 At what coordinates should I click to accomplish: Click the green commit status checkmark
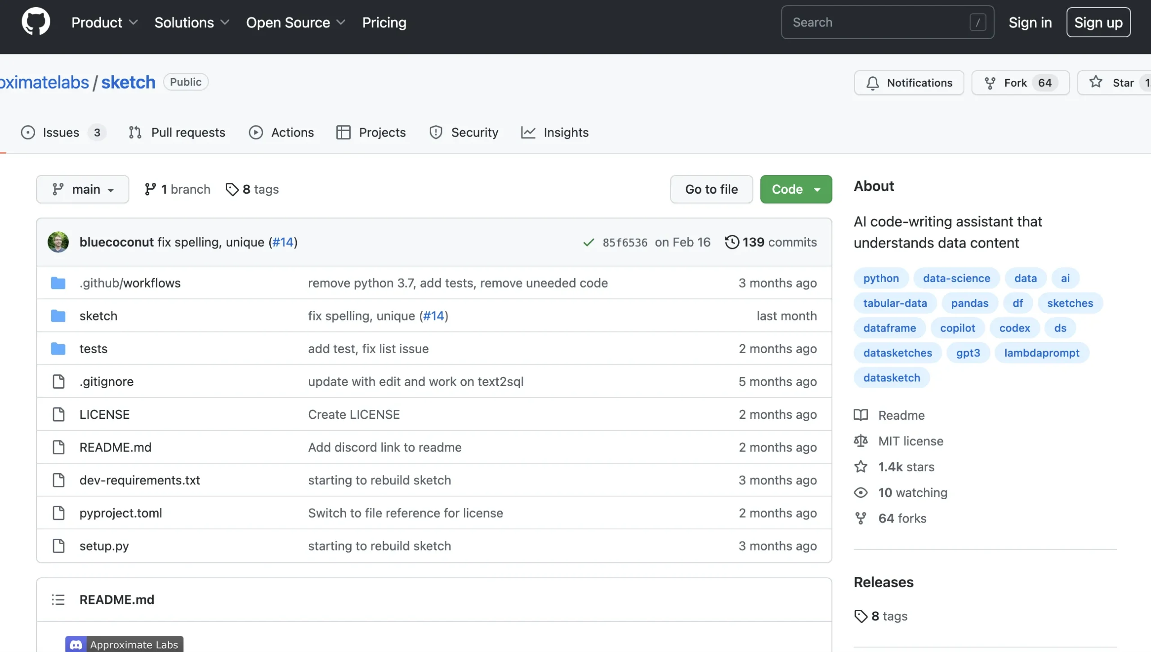click(x=589, y=243)
